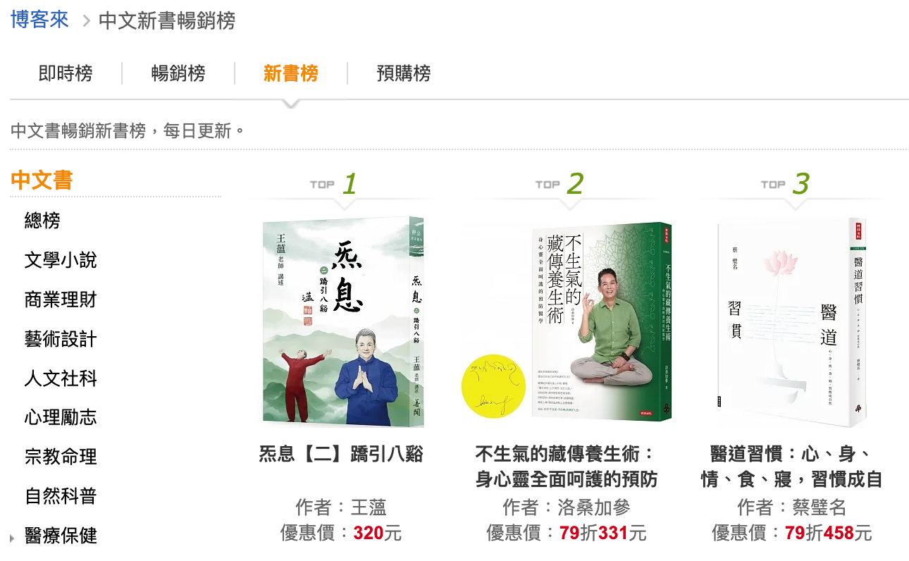The image size is (909, 561).
Task: Open the 醫道習慣 book cover image
Action: pos(791,321)
